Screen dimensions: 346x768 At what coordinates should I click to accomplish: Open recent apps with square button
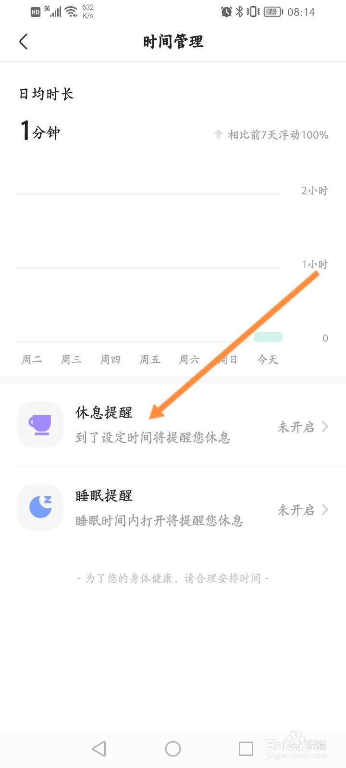pos(246,749)
